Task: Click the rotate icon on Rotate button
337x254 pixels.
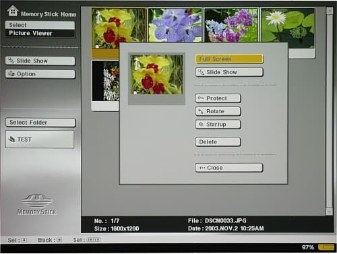Action: [x=201, y=111]
